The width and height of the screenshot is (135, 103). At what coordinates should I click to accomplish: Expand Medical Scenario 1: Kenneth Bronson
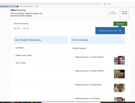[x=89, y=57]
